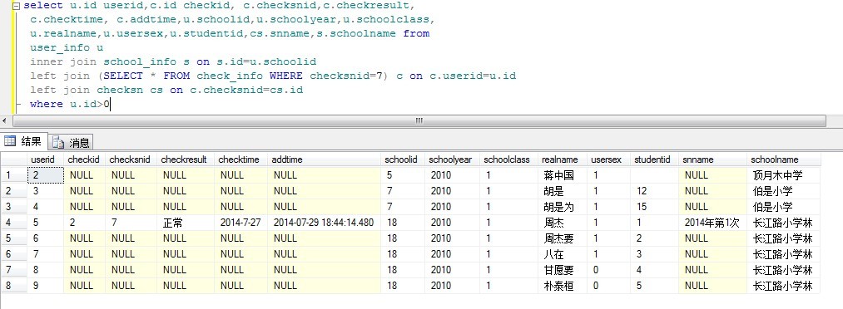Screen dimensions: 843x309
Task: Select the schoolyear column header
Action: tap(452, 159)
